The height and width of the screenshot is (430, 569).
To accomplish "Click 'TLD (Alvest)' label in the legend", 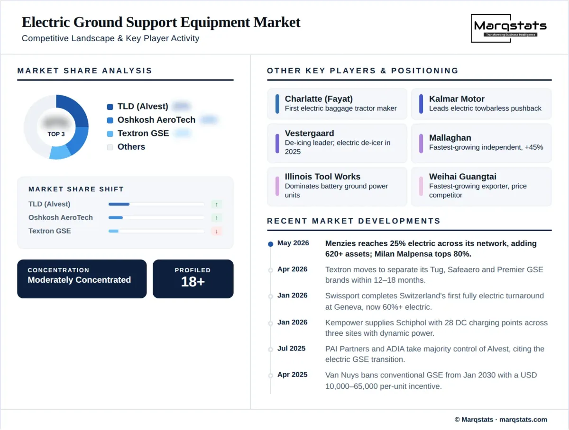I will click(143, 107).
